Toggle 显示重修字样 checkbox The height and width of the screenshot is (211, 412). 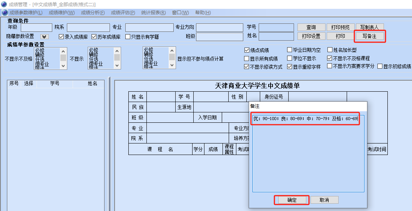pyautogui.click(x=290, y=67)
